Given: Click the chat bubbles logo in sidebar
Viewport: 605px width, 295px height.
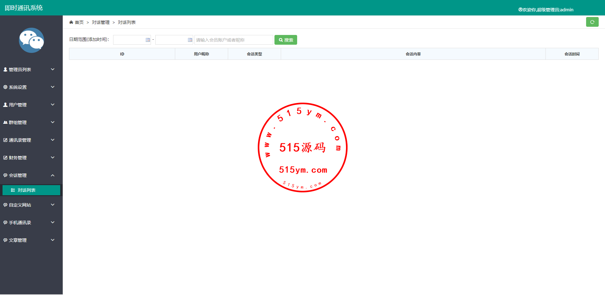Looking at the screenshot, I should (31, 40).
